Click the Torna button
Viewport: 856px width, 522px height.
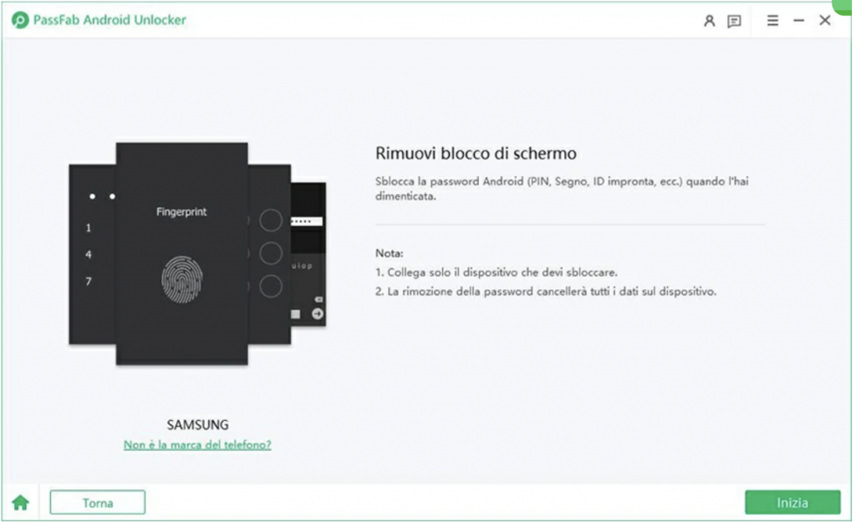(x=98, y=502)
